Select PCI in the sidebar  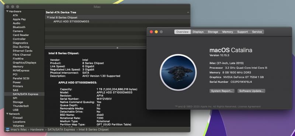pyautogui.click(x=15, y=74)
